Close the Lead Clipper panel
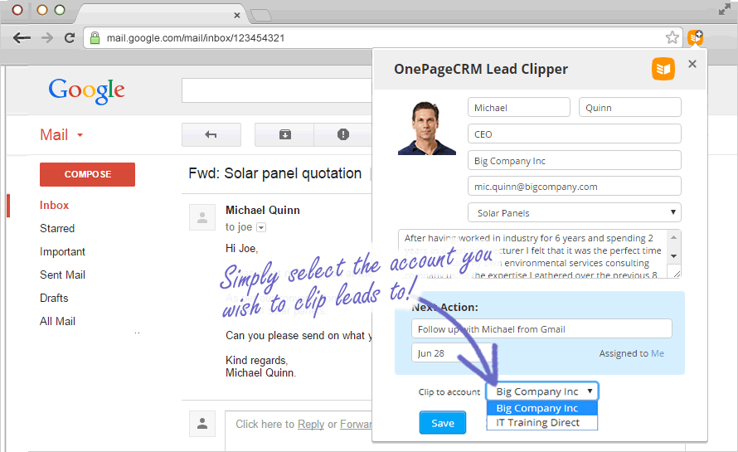 pyautogui.click(x=692, y=64)
